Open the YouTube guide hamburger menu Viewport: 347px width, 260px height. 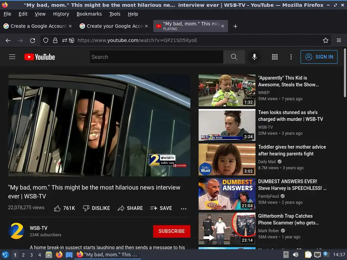pos(12,57)
